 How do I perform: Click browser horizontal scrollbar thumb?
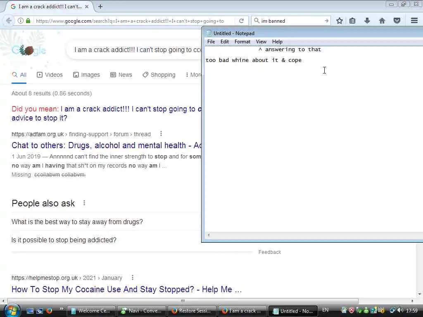coord(183,301)
